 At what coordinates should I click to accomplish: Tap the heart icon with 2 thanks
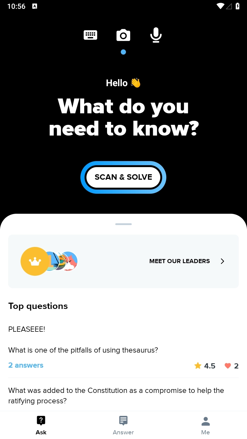coord(228,366)
